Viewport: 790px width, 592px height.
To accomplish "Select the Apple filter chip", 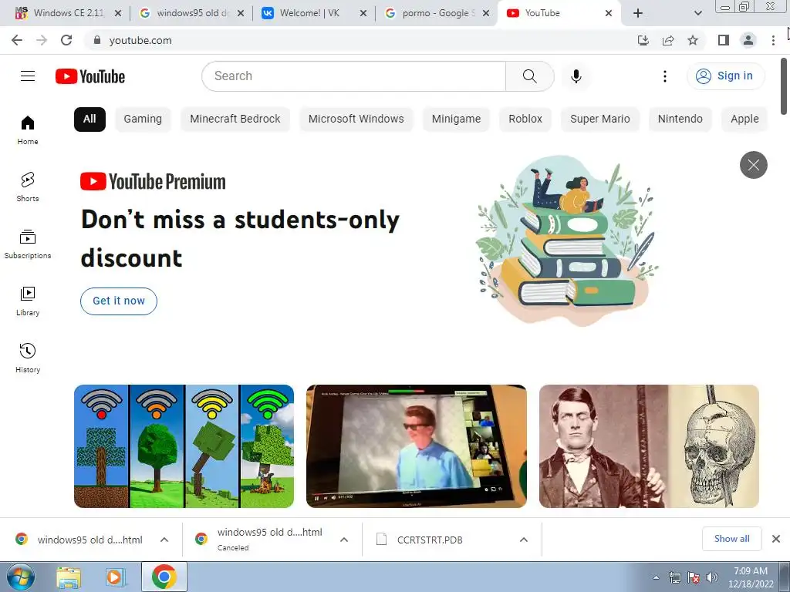I will 744,119.
